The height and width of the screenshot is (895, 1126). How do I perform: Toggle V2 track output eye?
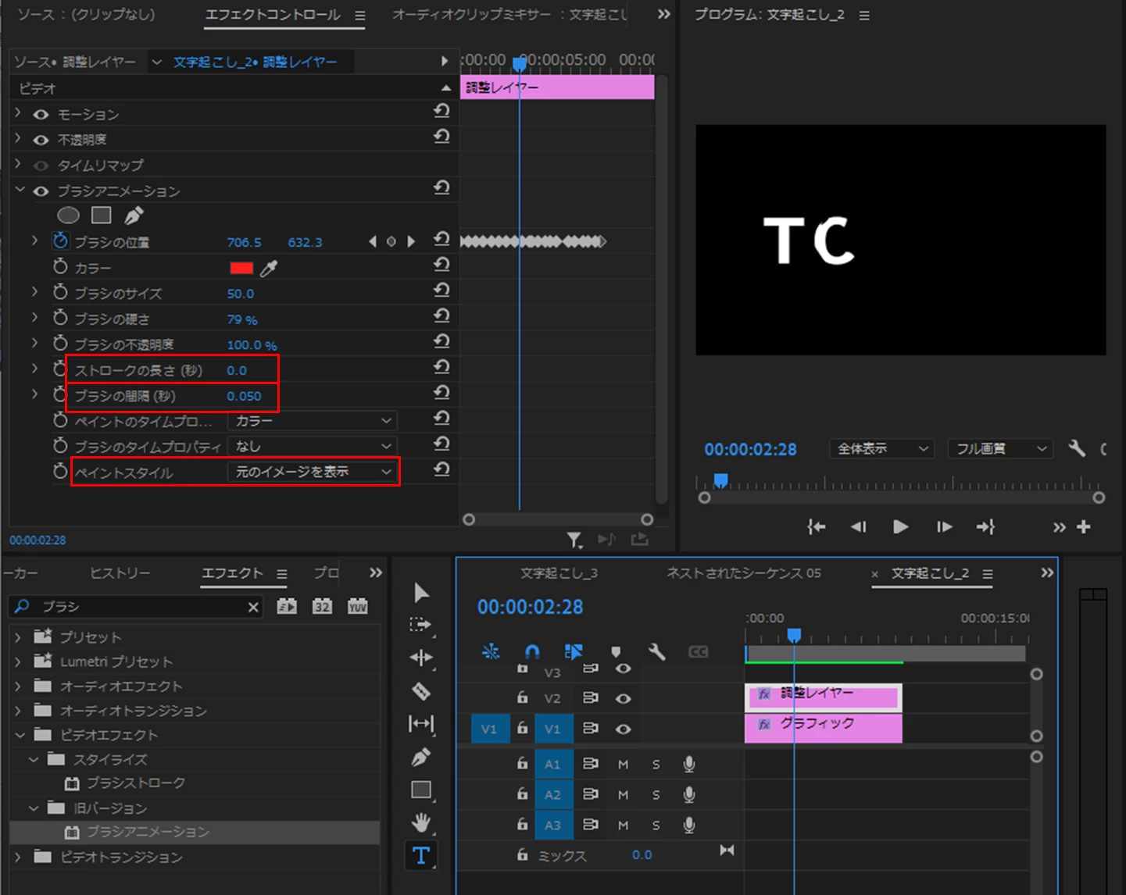pyautogui.click(x=623, y=698)
